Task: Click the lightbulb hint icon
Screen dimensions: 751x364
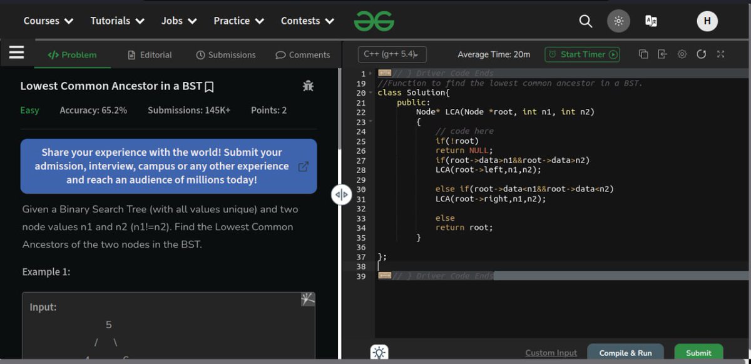Action: [379, 353]
